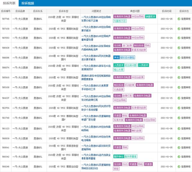
Task: Click the 配件质量差 tag in row 560342
Action: point(131,156)
